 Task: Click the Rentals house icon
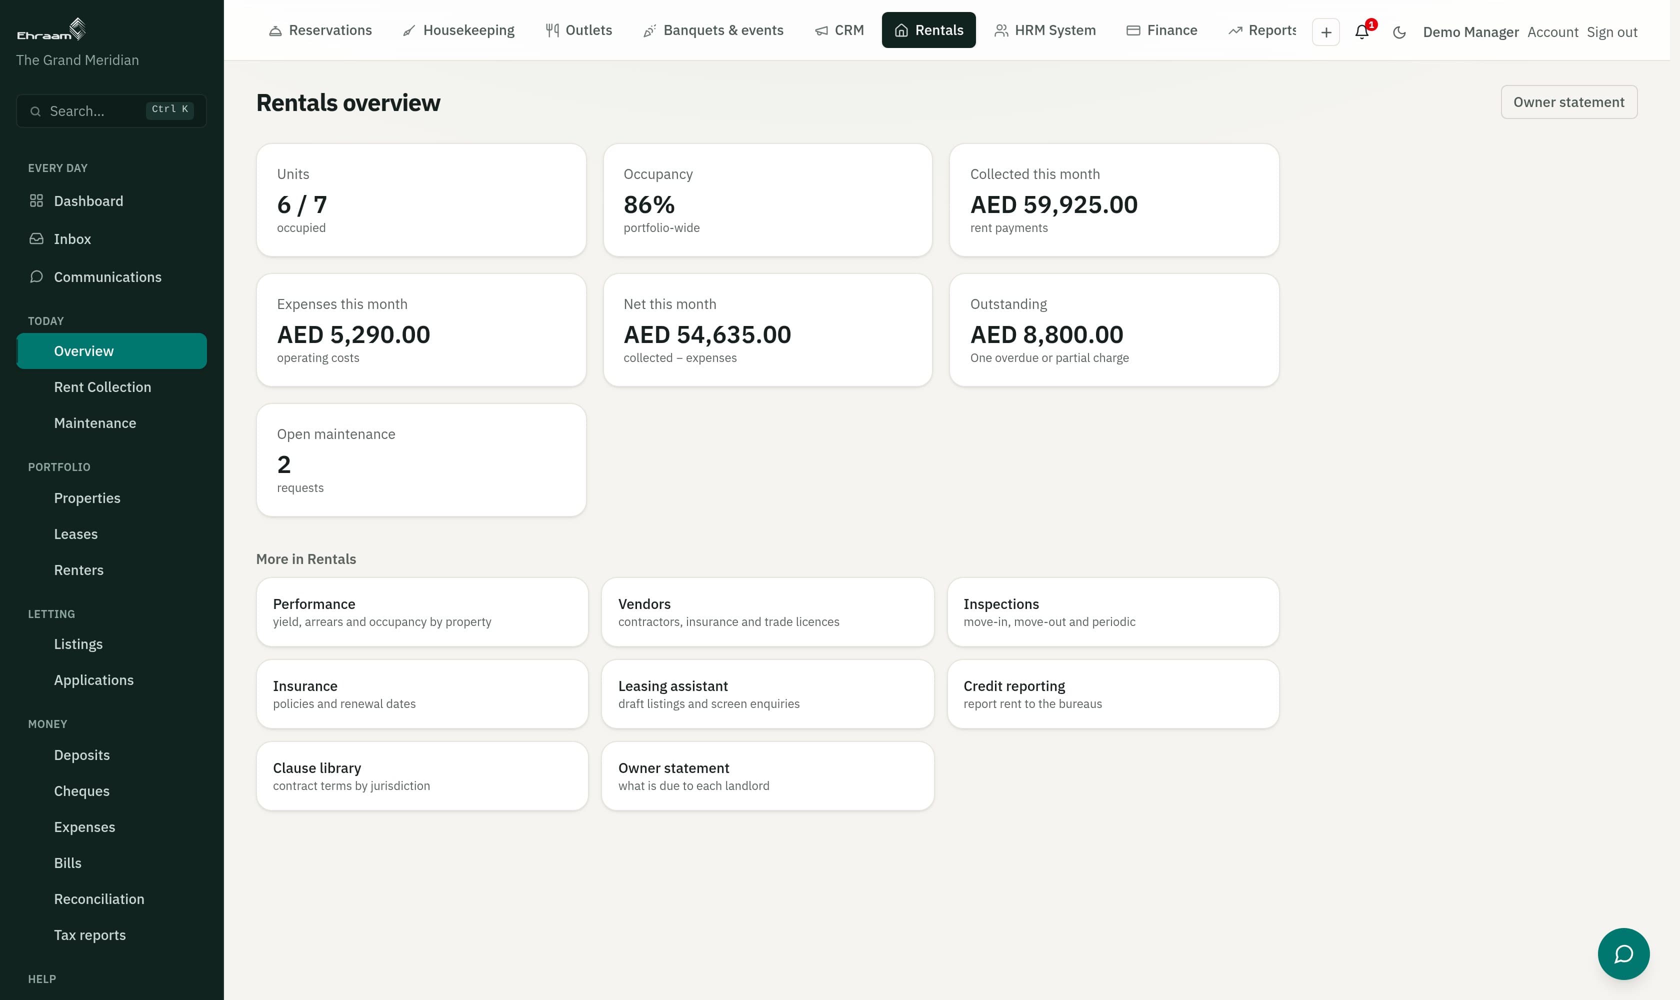[901, 30]
